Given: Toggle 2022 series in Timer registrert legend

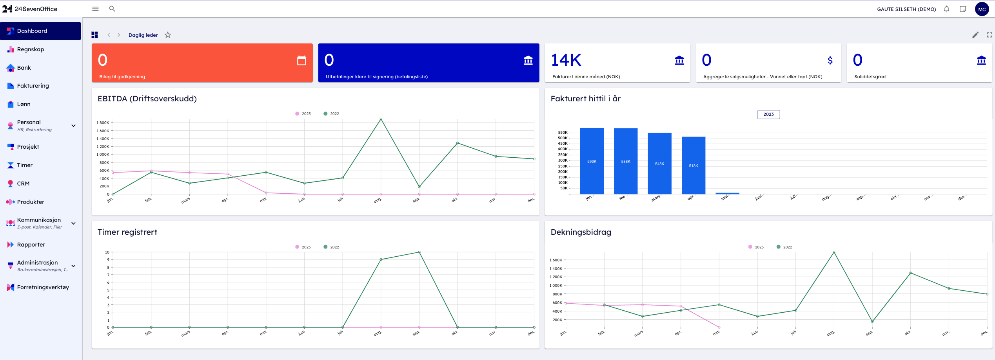Looking at the screenshot, I should 331,247.
